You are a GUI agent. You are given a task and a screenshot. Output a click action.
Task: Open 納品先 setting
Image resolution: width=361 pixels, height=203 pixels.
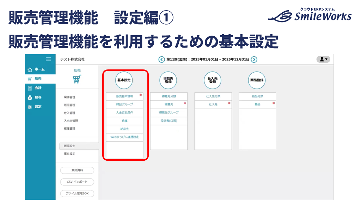coord(124,129)
